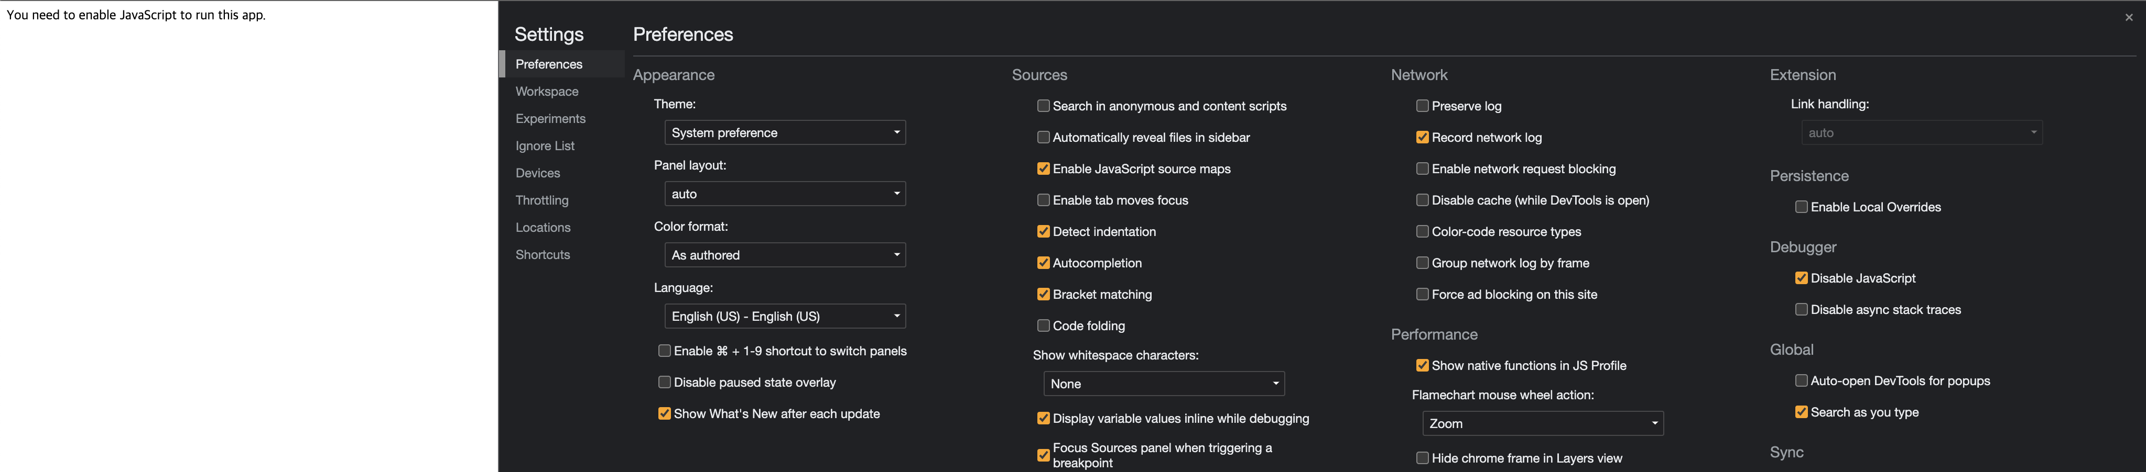The width and height of the screenshot is (2146, 472).
Task: Toggle Enable JavaScript source maps
Action: coord(1043,168)
